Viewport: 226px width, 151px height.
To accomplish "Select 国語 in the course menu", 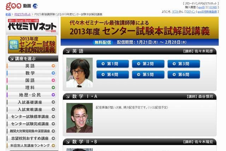I will [x=31, y=80].
